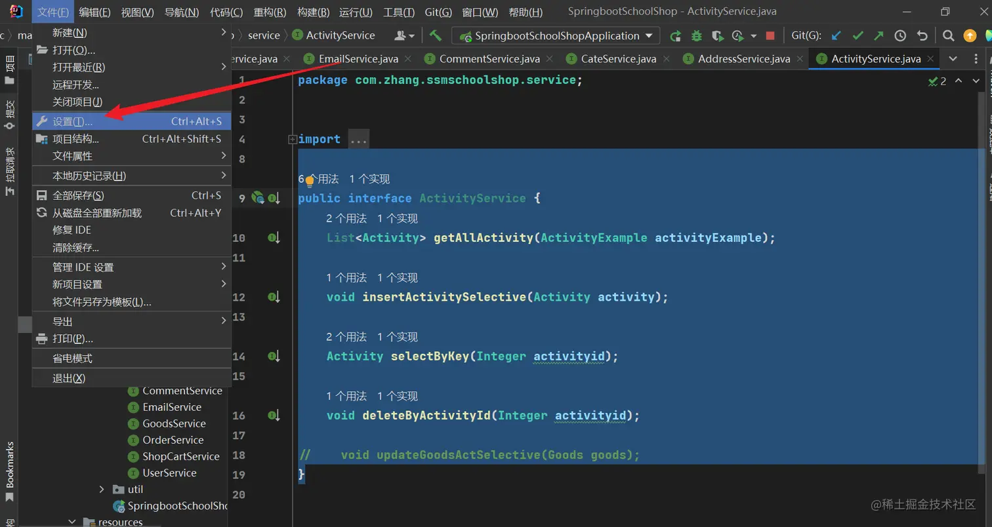Select UserService in the project tree

coord(169,473)
